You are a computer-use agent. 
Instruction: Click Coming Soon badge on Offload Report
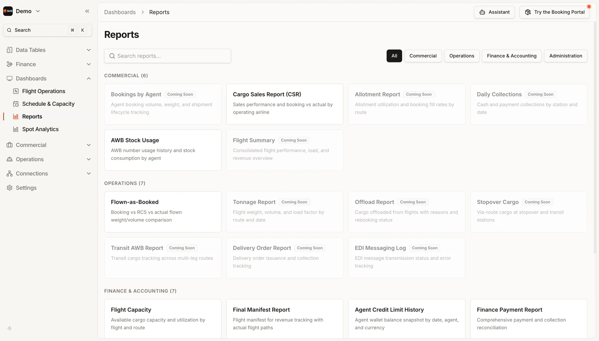[x=413, y=202]
